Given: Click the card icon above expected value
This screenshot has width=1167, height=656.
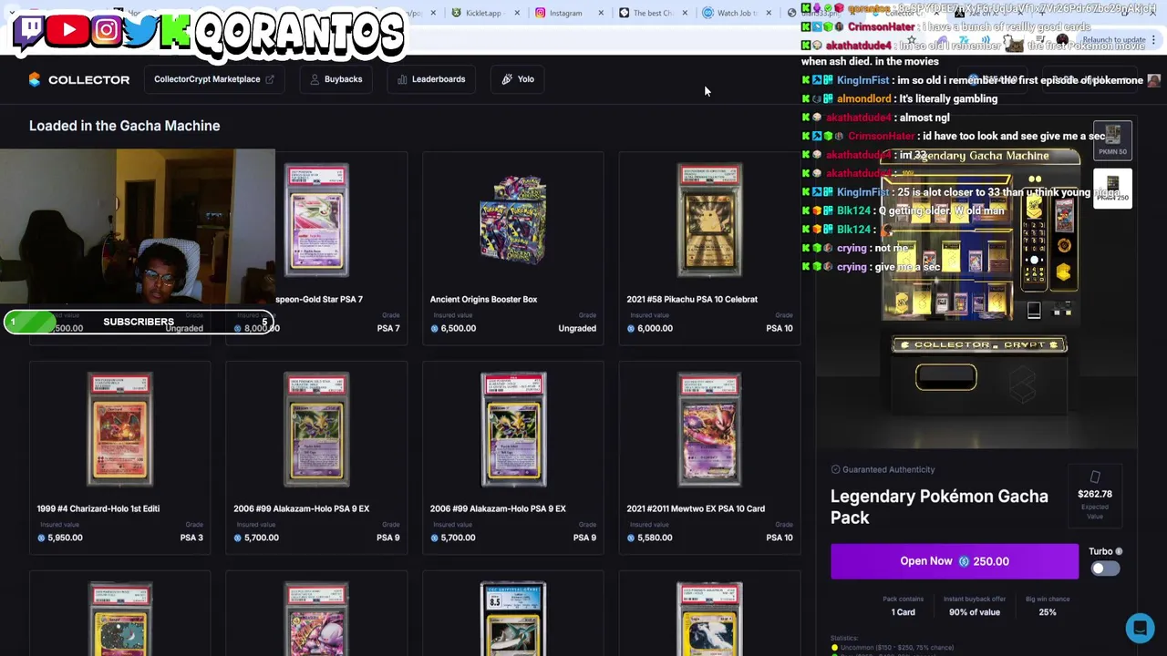Looking at the screenshot, I should click(x=1095, y=477).
